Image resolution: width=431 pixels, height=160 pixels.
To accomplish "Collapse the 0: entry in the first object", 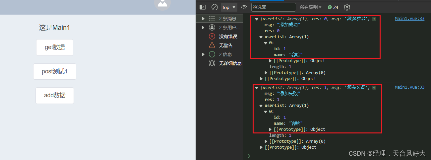I will pyautogui.click(x=266, y=43).
